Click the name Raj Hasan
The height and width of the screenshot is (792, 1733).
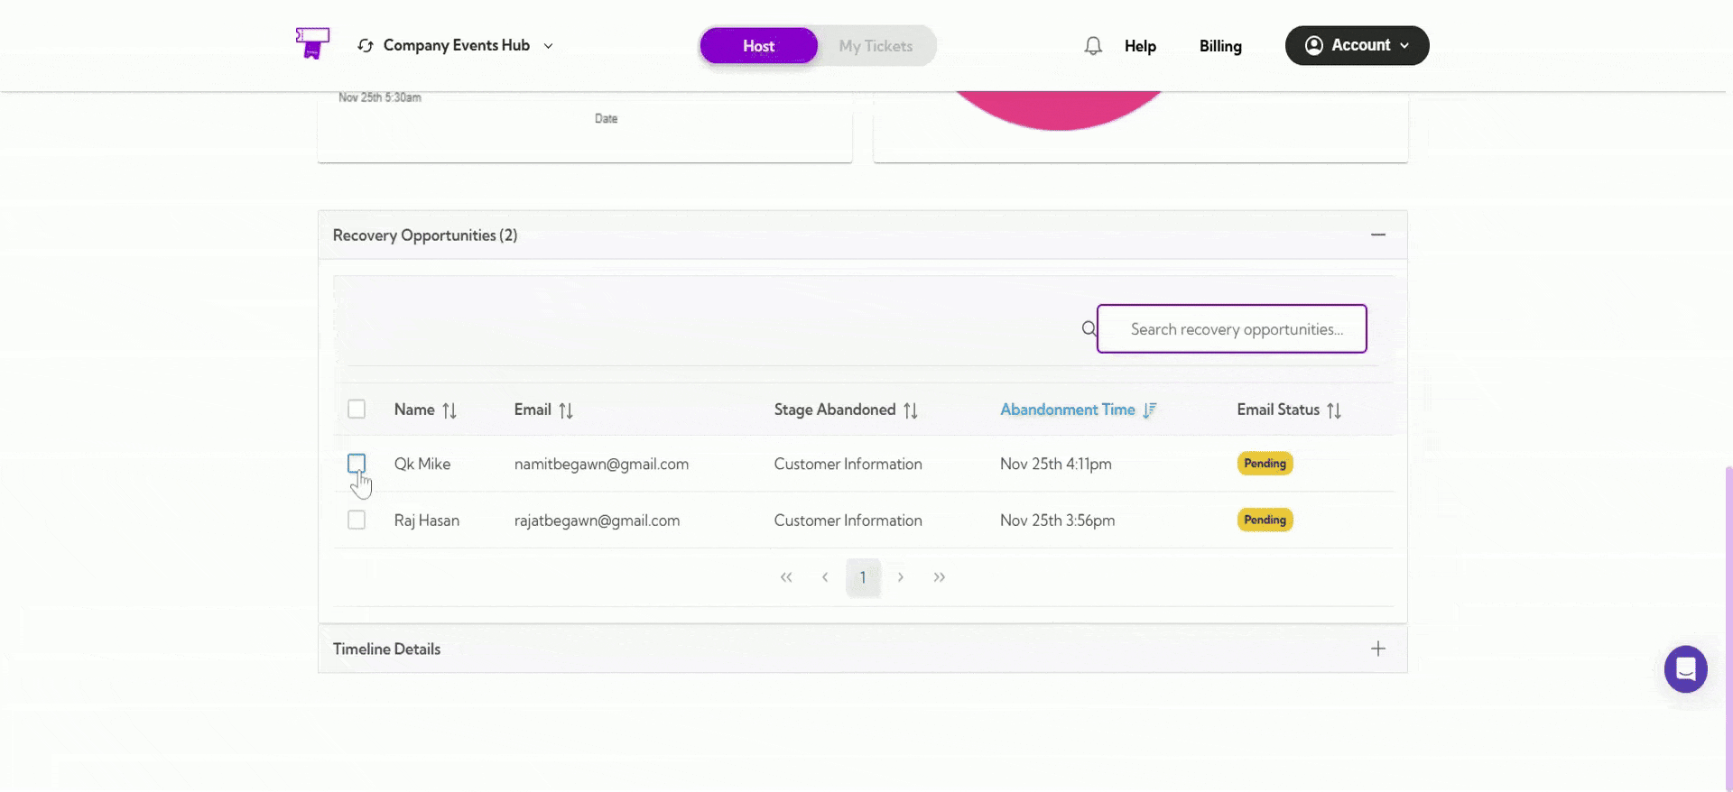(x=427, y=520)
